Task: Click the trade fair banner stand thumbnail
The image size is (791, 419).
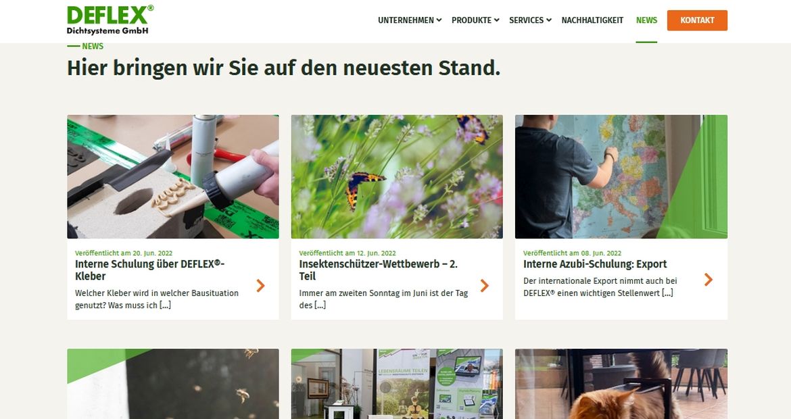Action: pos(397,384)
